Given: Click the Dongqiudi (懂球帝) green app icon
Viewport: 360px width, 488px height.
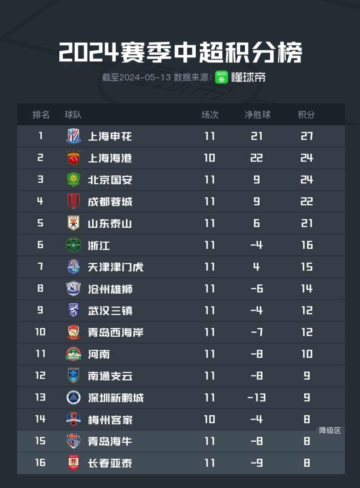Looking at the screenshot, I should point(221,77).
